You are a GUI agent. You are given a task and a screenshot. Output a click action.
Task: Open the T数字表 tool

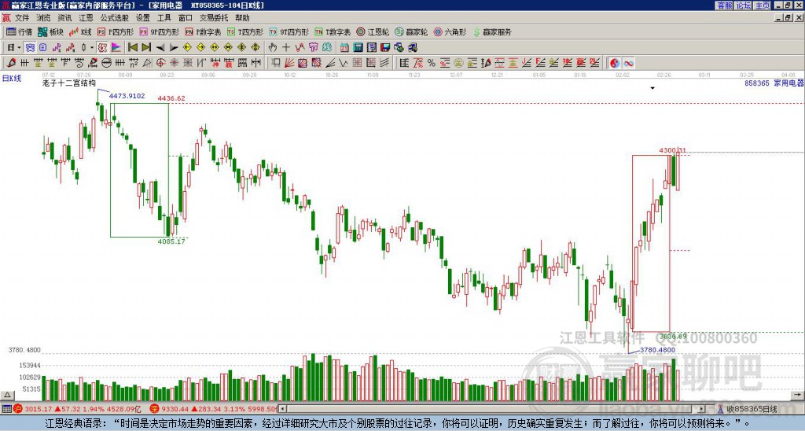point(333,31)
